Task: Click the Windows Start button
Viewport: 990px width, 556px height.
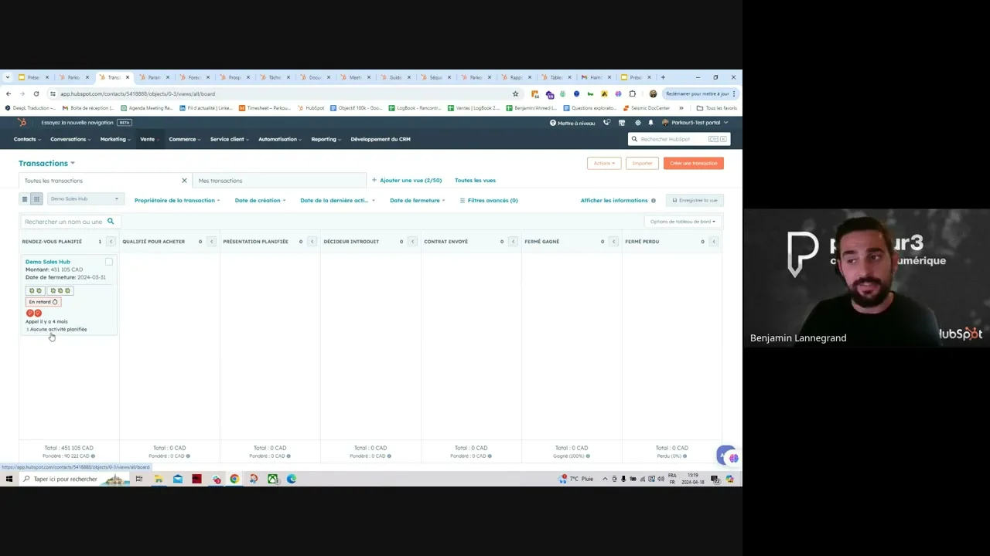Action: pos(9,479)
